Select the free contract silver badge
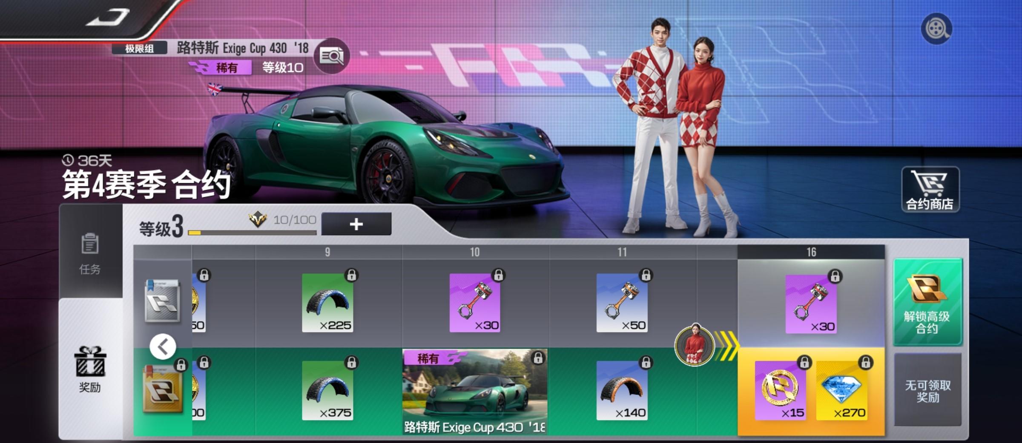1022x443 pixels. coord(162,301)
